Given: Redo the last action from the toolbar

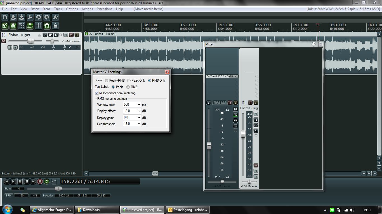Looking at the screenshot, I should (47, 17).
